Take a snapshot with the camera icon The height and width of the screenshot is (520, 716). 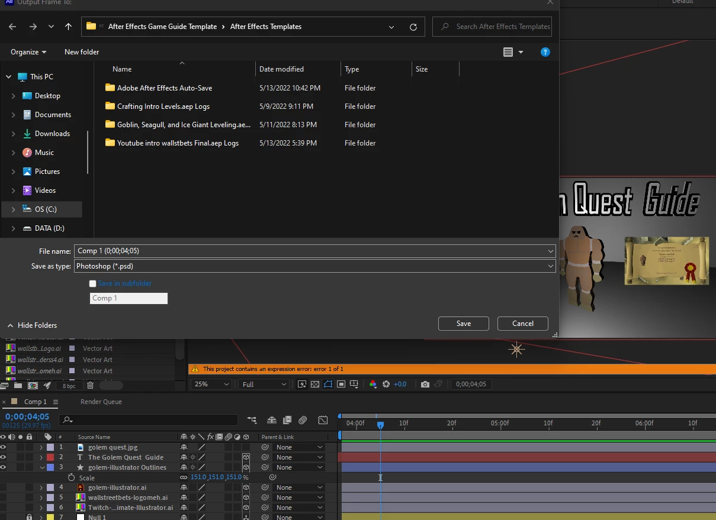(425, 384)
